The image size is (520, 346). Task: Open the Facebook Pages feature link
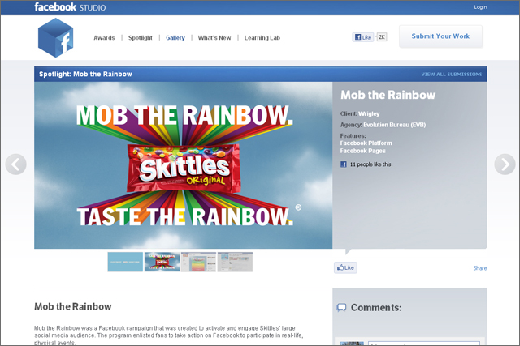pyautogui.click(x=363, y=151)
